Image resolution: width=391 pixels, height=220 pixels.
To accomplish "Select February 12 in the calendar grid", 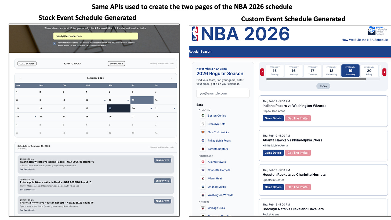I will coord(119,100).
